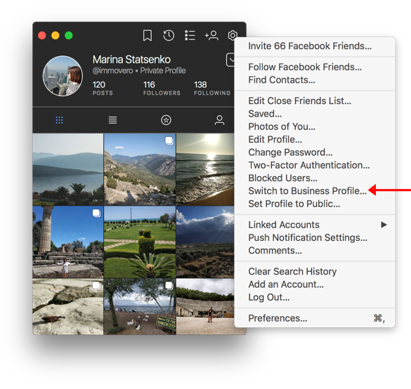Open the activity history clock icon
Viewport: 411px width, 389px height.
tap(169, 35)
